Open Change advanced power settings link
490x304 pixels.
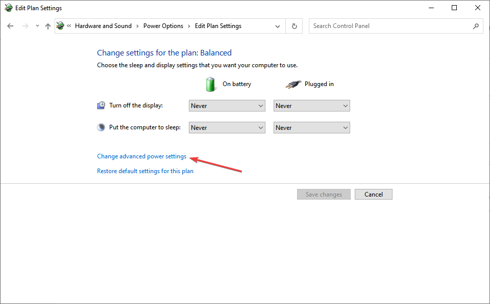pyautogui.click(x=141, y=156)
